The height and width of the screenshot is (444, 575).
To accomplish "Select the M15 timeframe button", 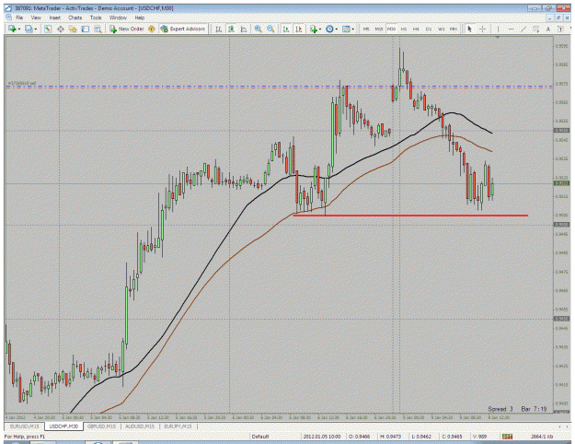I will (x=378, y=29).
